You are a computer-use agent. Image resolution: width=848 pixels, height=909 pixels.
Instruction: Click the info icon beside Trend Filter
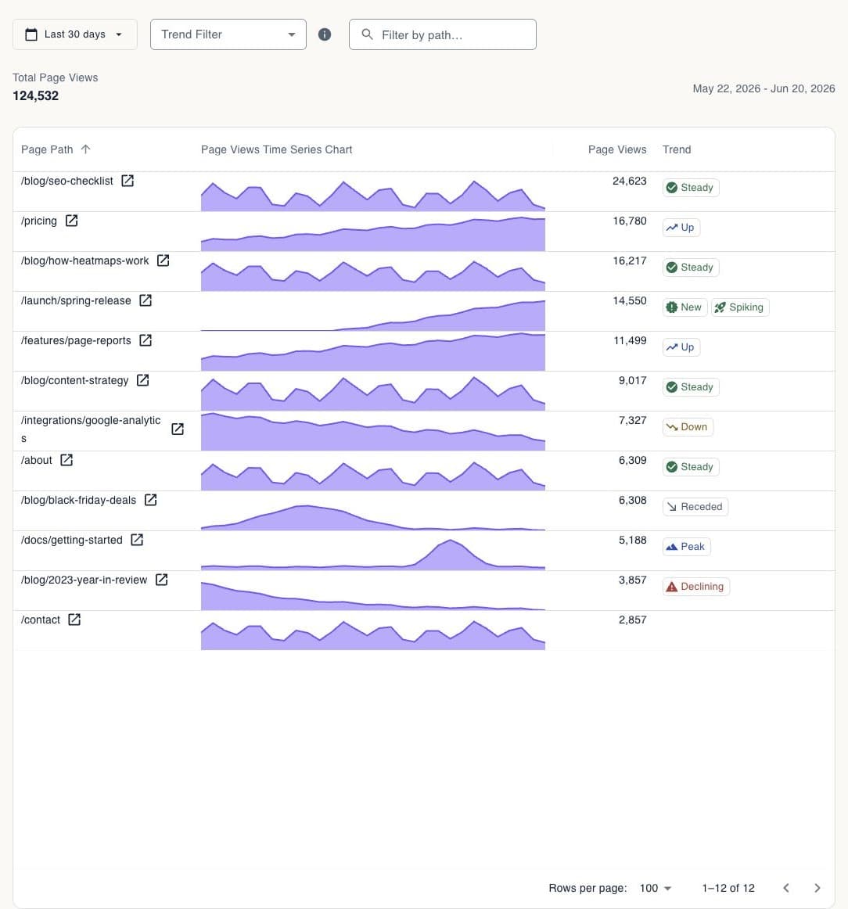coord(325,34)
